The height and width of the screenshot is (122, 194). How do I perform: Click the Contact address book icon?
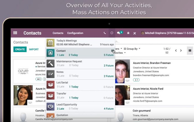point(50,53)
